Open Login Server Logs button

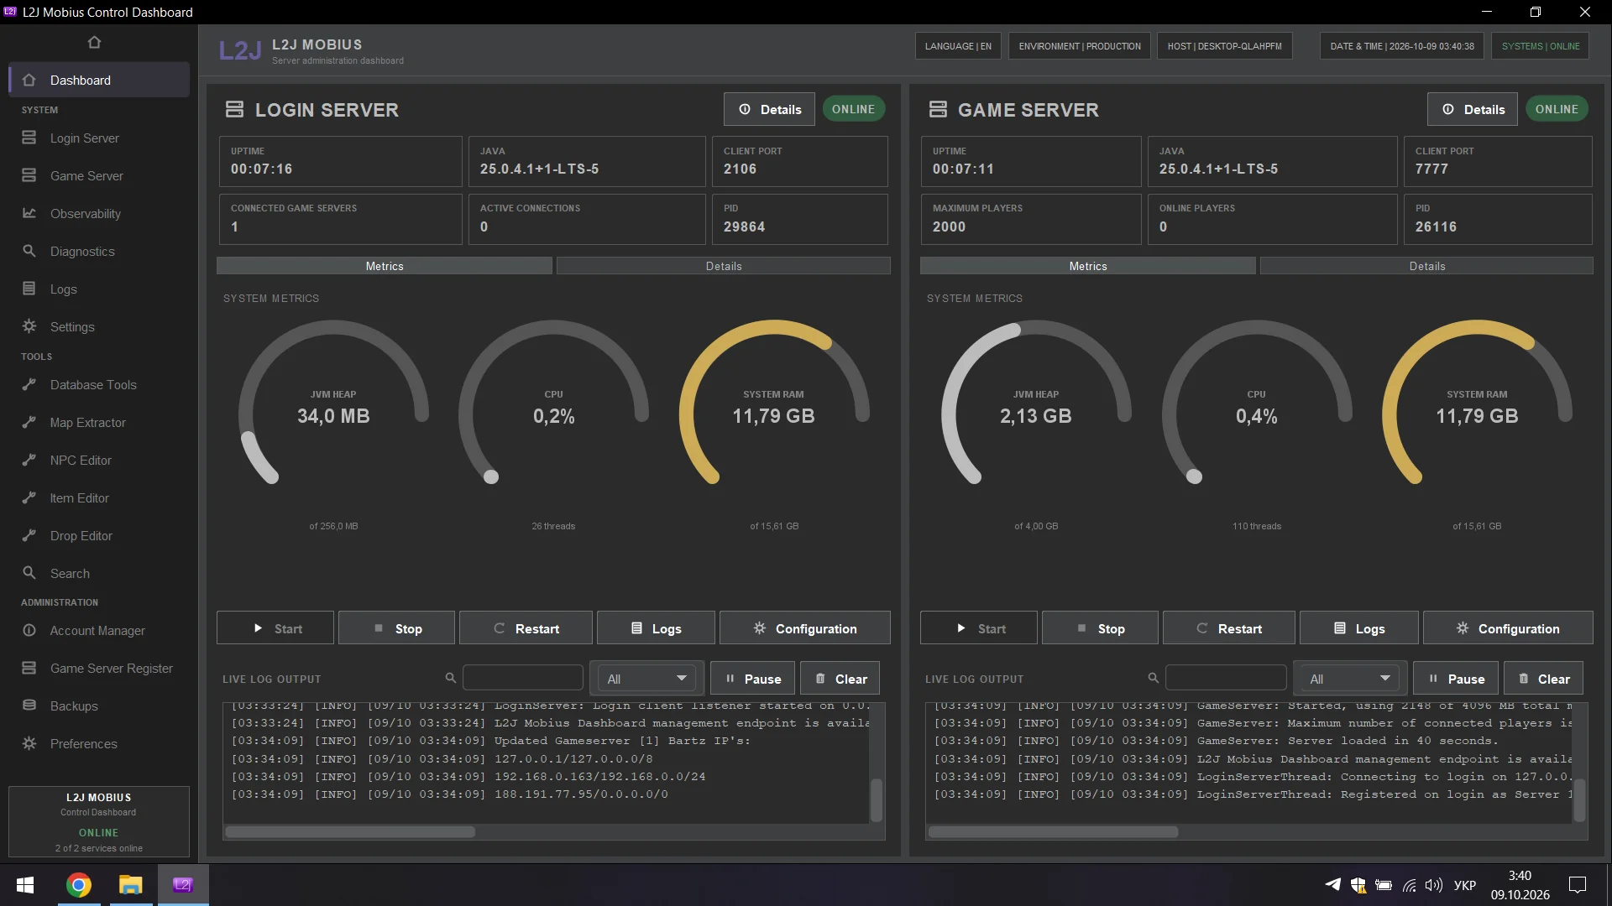[x=656, y=628]
